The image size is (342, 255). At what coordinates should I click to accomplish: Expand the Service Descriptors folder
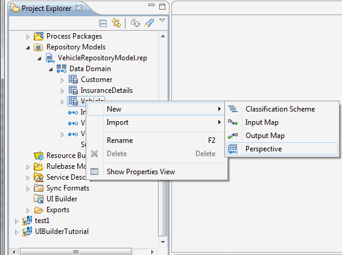point(28,178)
